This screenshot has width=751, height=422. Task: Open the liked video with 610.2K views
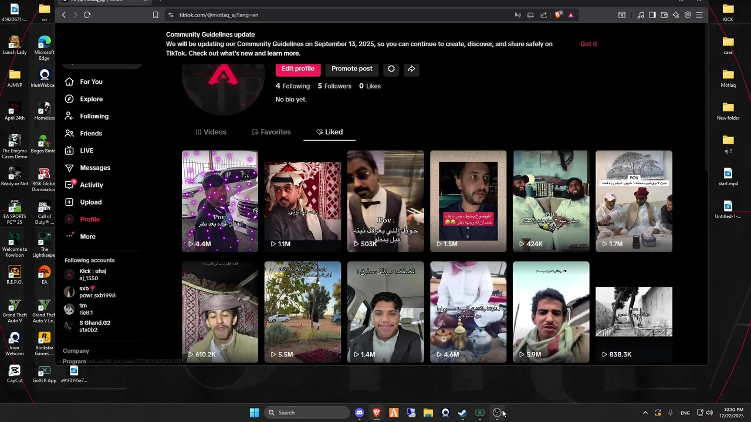220,312
